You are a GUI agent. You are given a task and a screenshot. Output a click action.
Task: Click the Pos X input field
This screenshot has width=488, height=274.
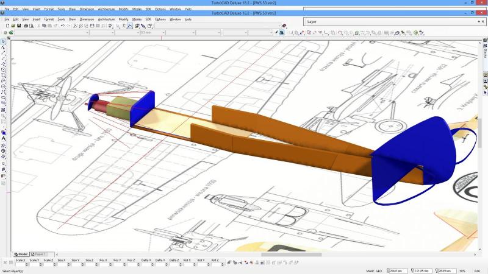102,264
